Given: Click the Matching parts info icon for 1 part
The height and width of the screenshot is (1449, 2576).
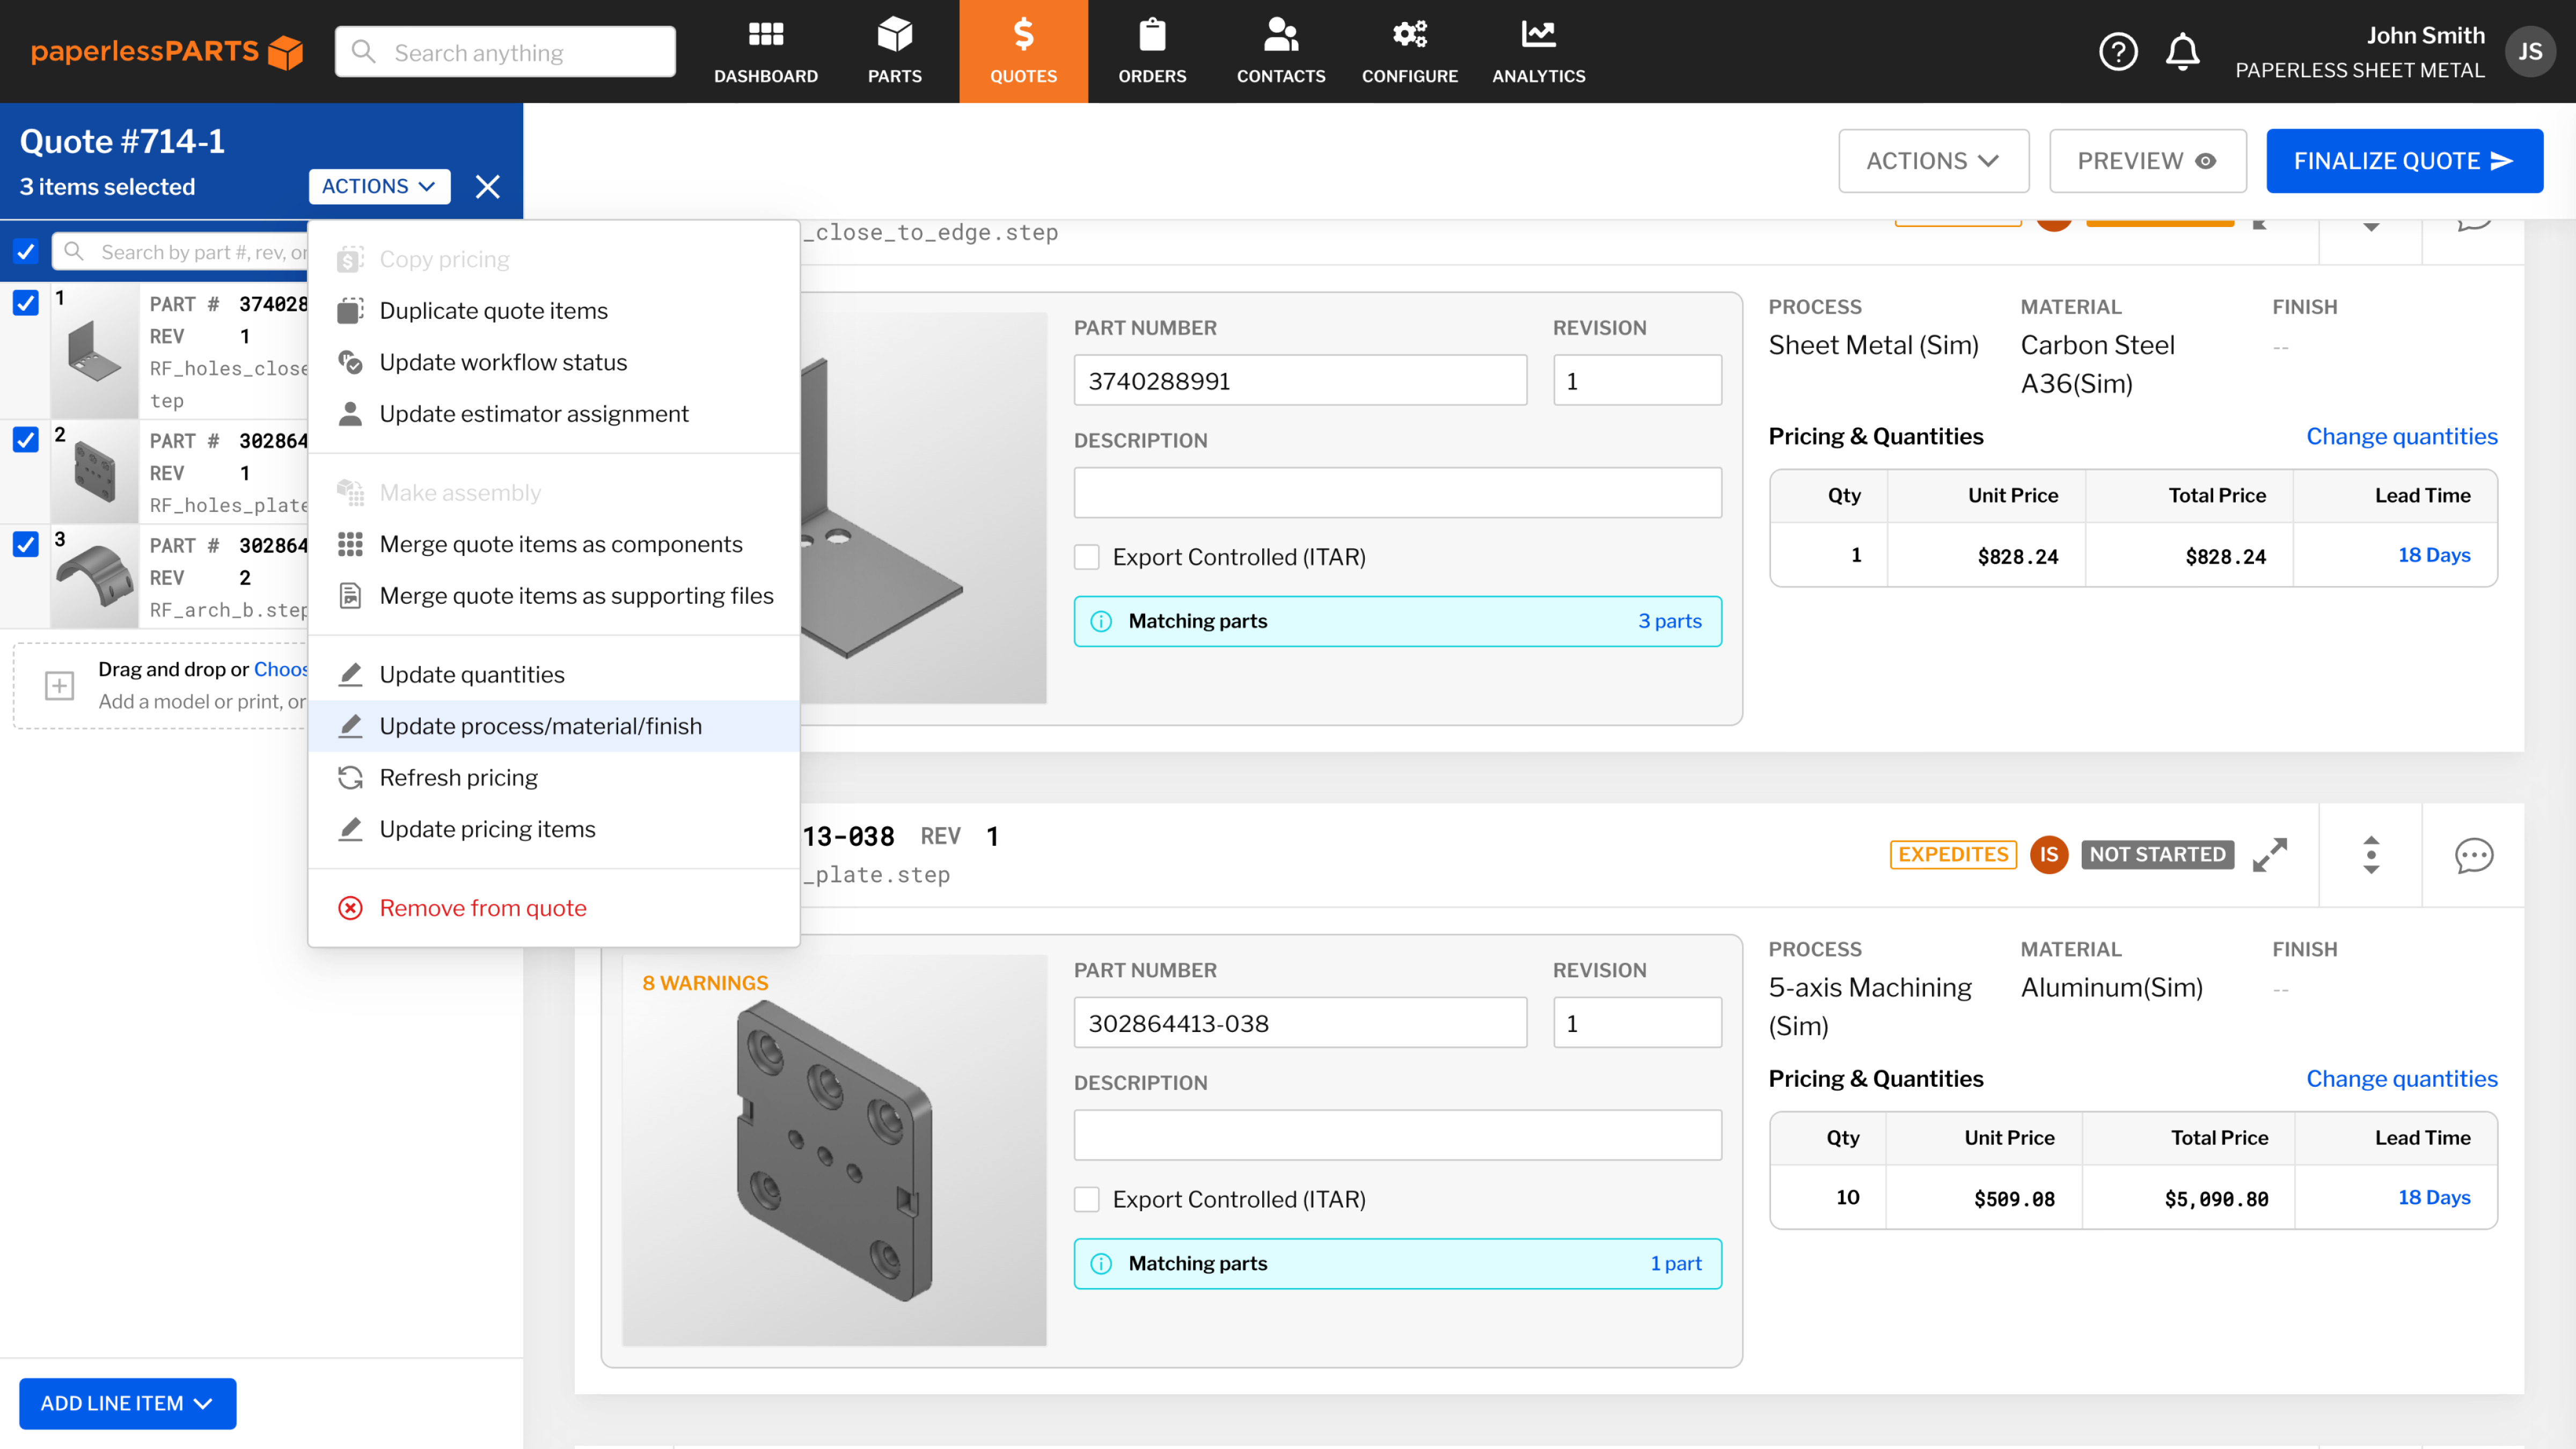Looking at the screenshot, I should (x=1101, y=1263).
